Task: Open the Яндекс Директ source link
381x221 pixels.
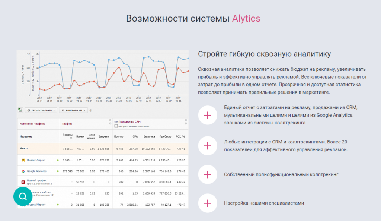Action: tap(36, 160)
